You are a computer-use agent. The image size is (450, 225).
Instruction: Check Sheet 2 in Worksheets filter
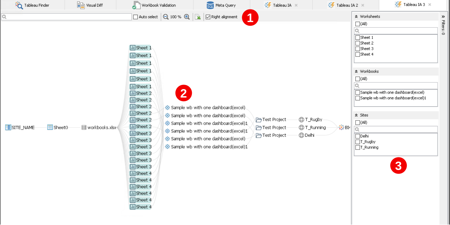357,43
